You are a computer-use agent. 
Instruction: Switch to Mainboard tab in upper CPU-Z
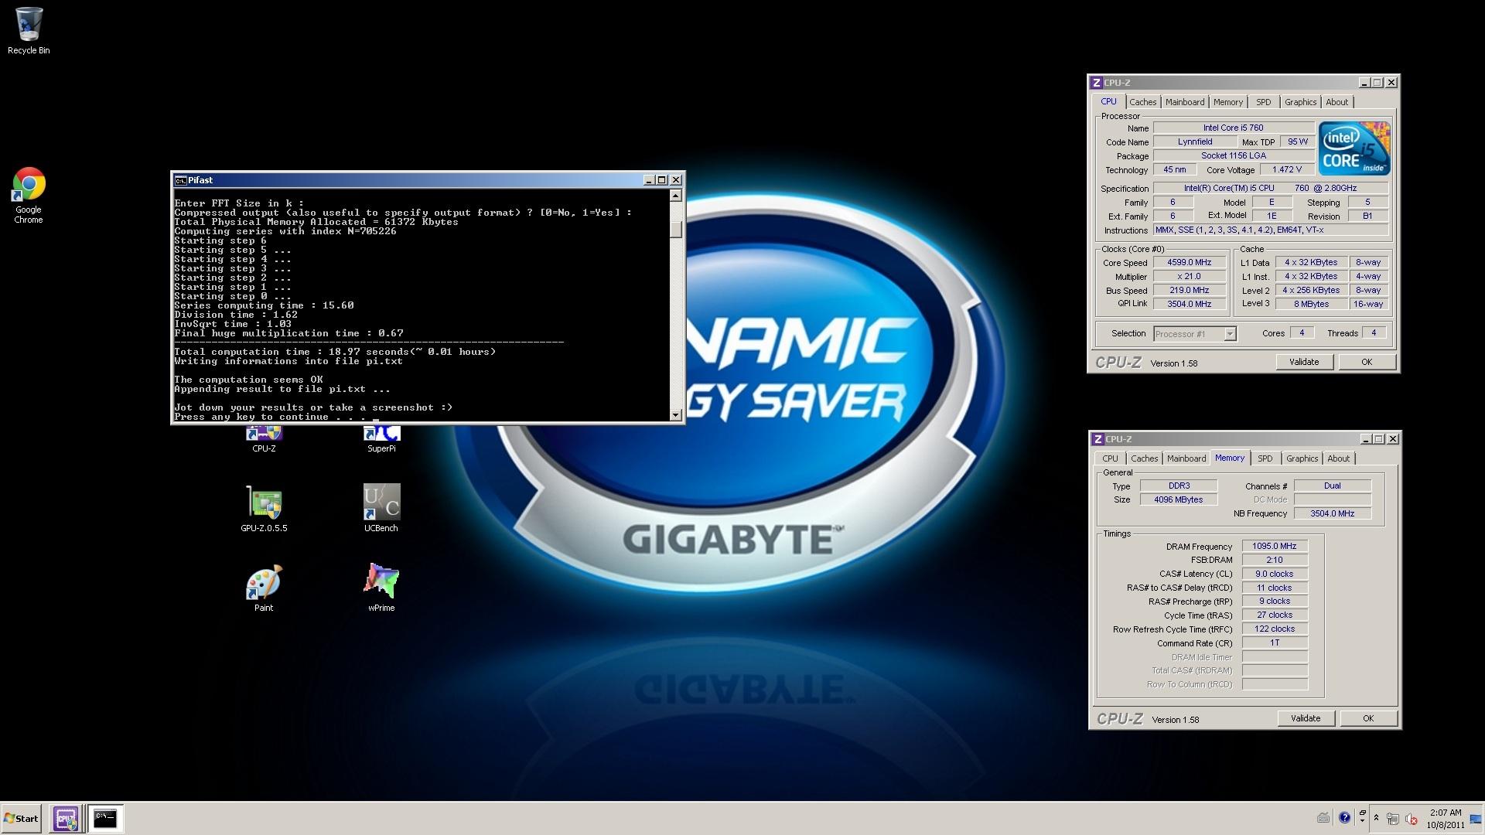tap(1184, 102)
